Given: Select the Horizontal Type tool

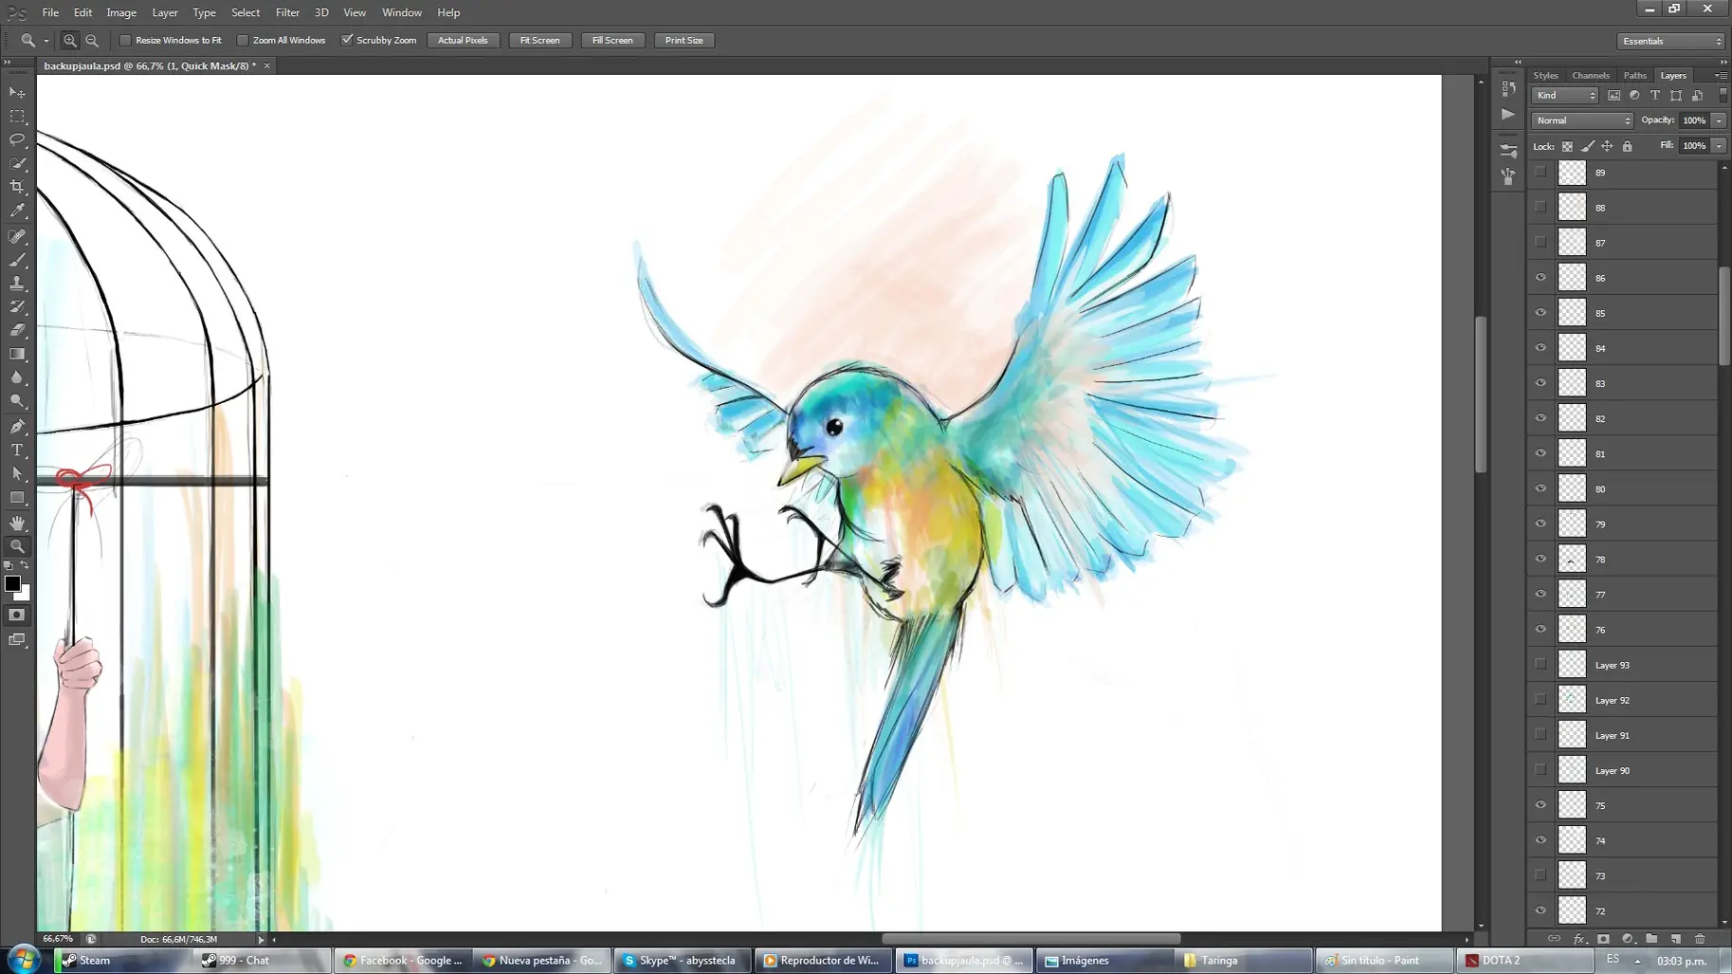Looking at the screenshot, I should (x=17, y=450).
